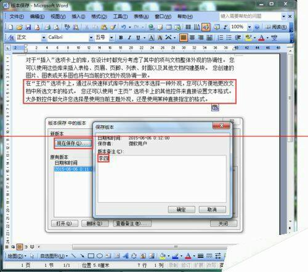Viewport: 308px width, 272px height.
Task: Click the yellow highlight color button
Action: pyautogui.click(x=248, y=38)
